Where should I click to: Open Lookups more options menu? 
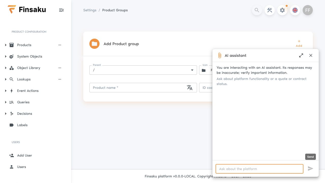tap(60, 79)
